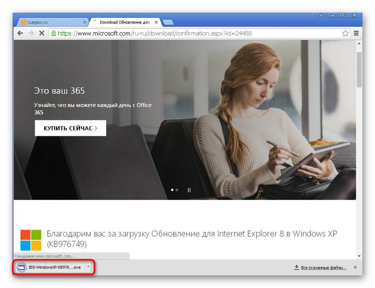Click the Microsoft four-square logo
The image size is (375, 288).
click(x=31, y=240)
